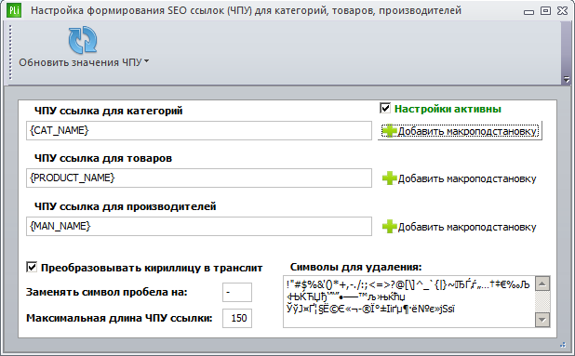Click the Символы для удаления label
Viewport: 575px width, 356px height.
tap(355, 267)
